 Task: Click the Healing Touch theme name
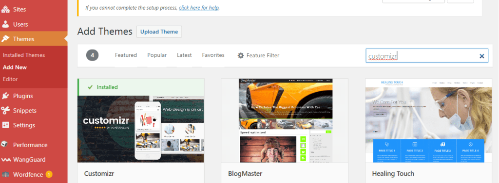coord(393,173)
